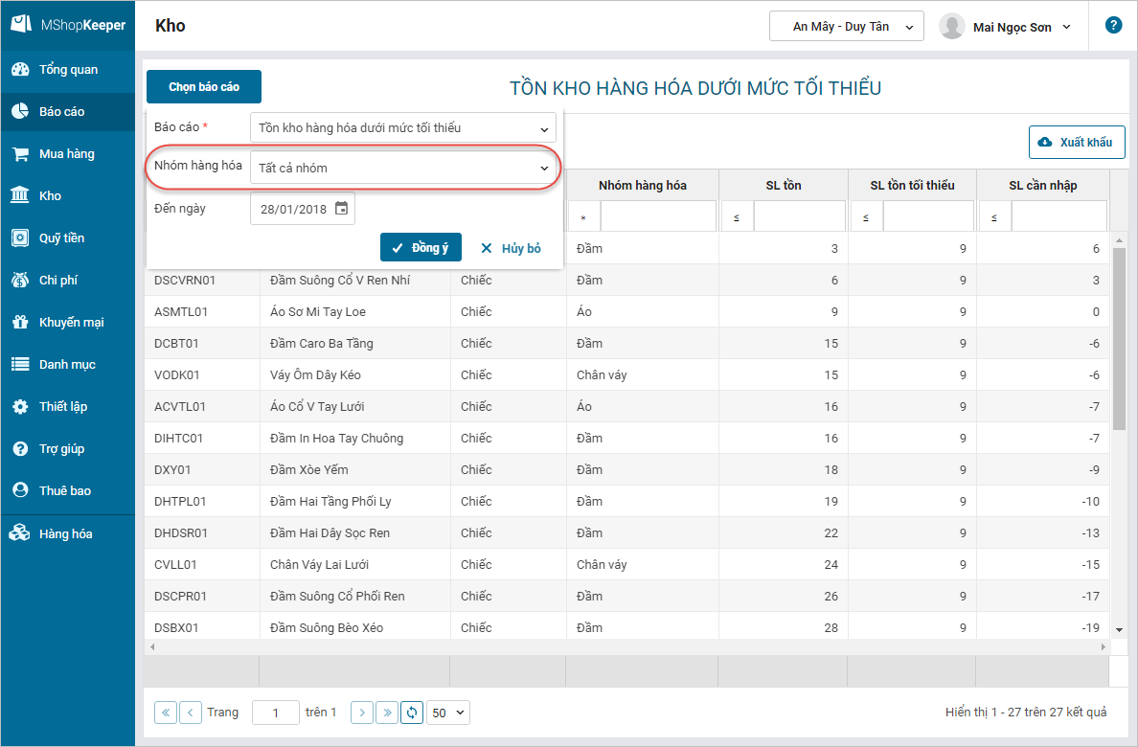Open the calendar date picker icon
Image resolution: width=1138 pixels, height=747 pixels.
click(x=341, y=209)
